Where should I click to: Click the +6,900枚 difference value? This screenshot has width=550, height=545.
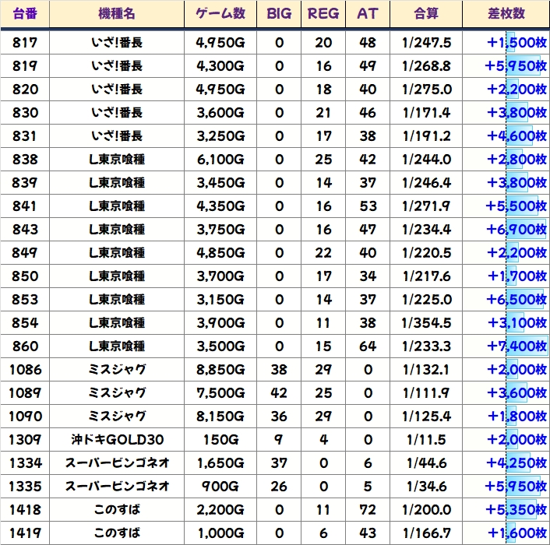pos(516,229)
